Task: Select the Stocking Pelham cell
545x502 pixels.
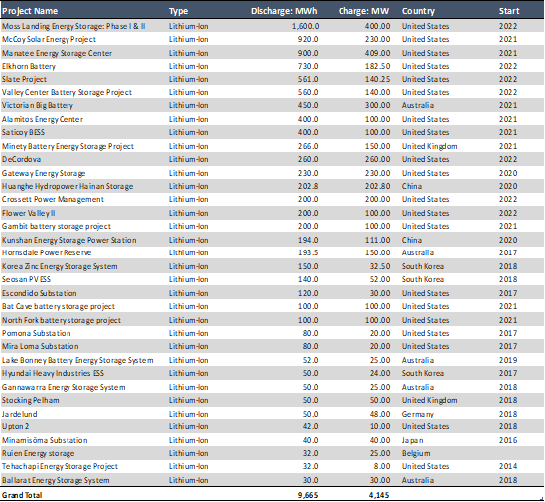Action: click(x=30, y=400)
